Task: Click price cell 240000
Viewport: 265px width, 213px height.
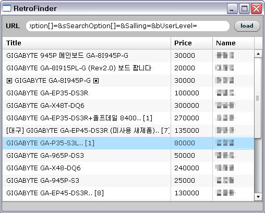Action: coord(191,168)
